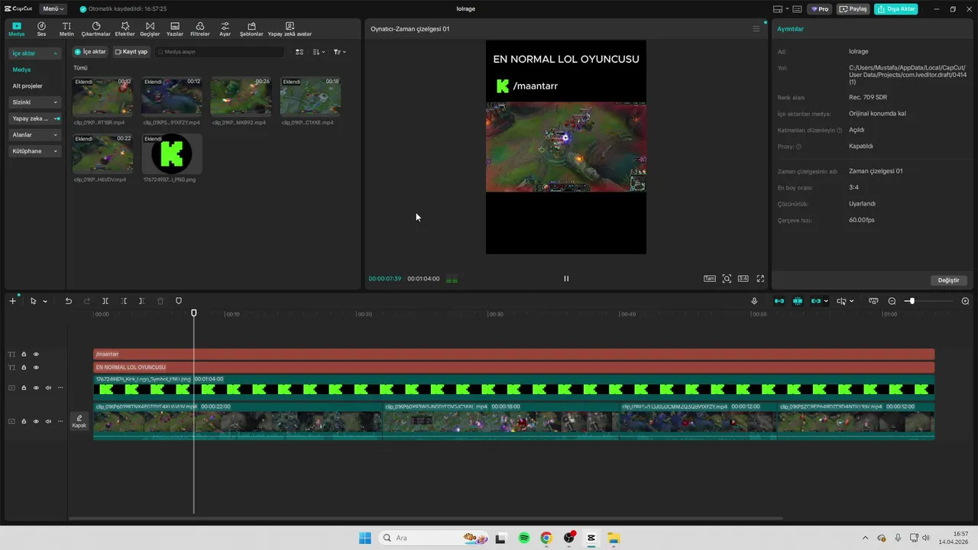Expand the Kütüphane sidebar section
The width and height of the screenshot is (978, 550).
click(x=35, y=151)
